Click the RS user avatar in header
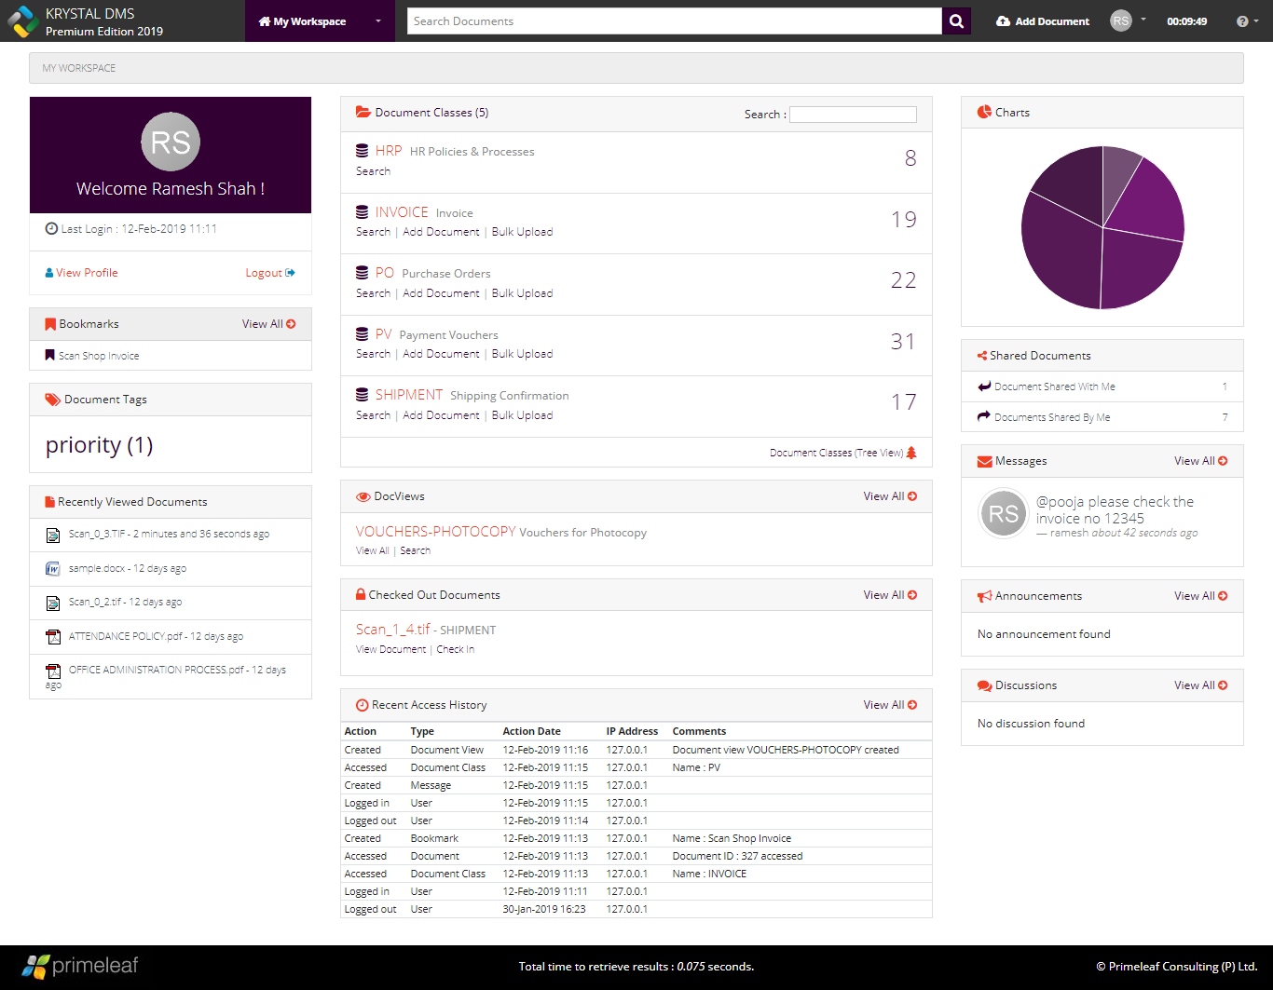Image resolution: width=1273 pixels, height=990 pixels. (1121, 20)
